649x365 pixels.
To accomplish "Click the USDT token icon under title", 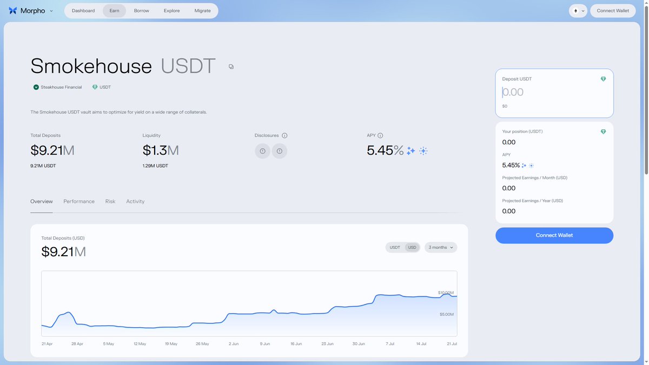I will point(95,87).
